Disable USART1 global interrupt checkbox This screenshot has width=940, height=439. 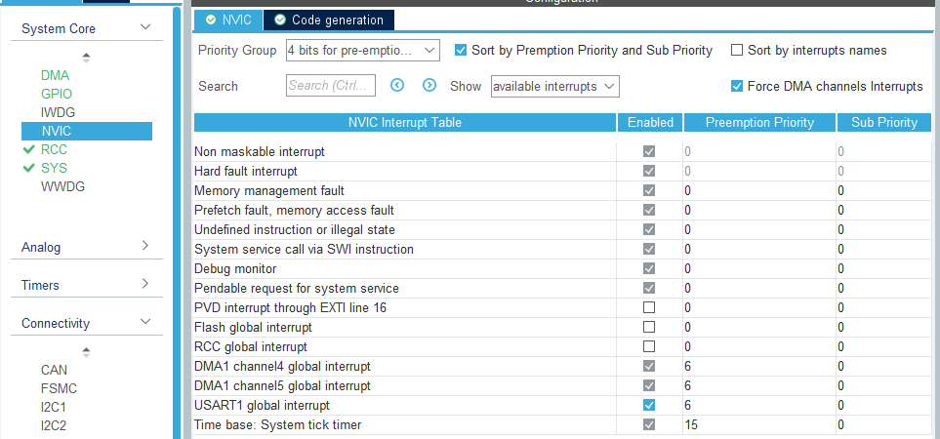649,405
